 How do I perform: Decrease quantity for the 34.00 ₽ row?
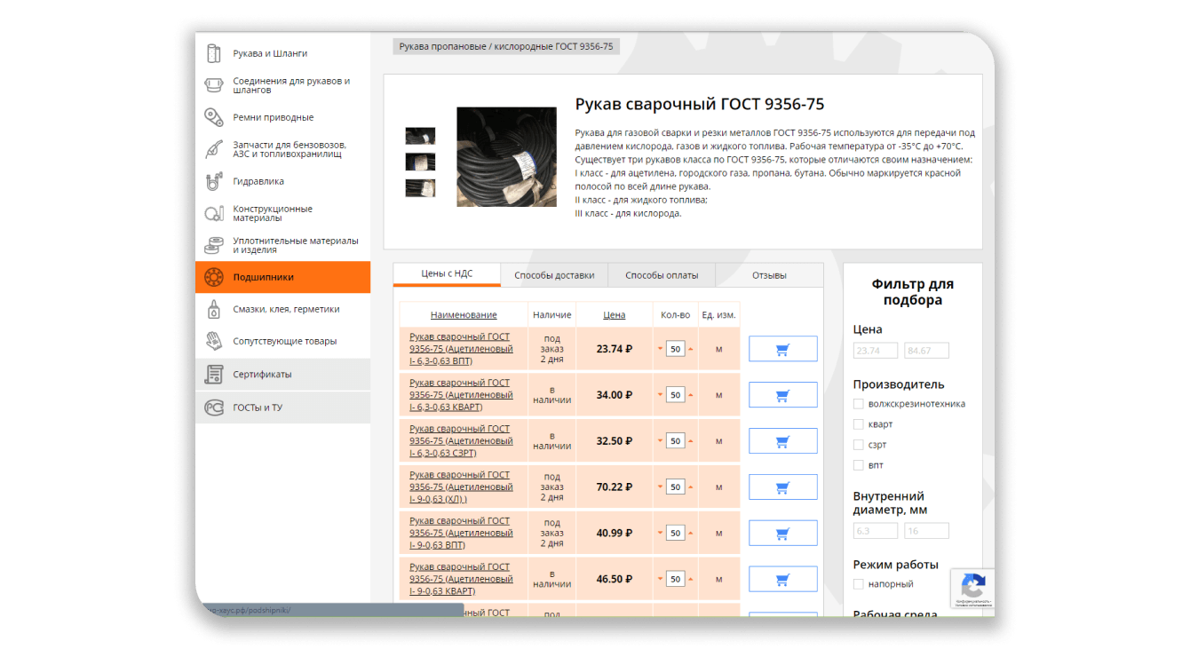(x=660, y=395)
